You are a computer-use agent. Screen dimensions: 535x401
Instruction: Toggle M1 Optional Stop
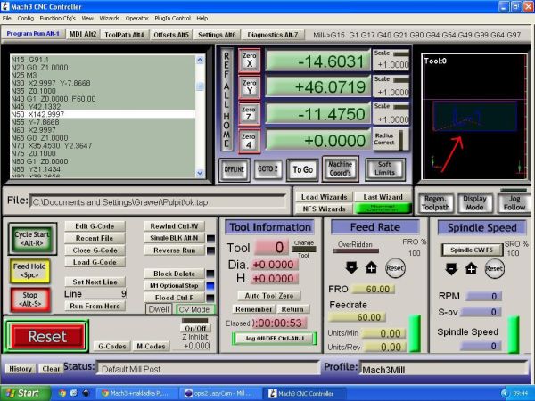[174, 285]
